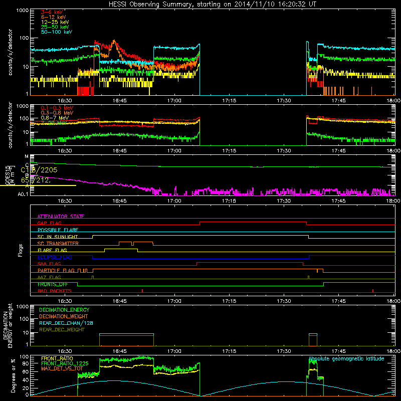Click the '0.1-0.3 MeV' legend label
This screenshot has height=401, width=401.
pyautogui.click(x=57, y=108)
